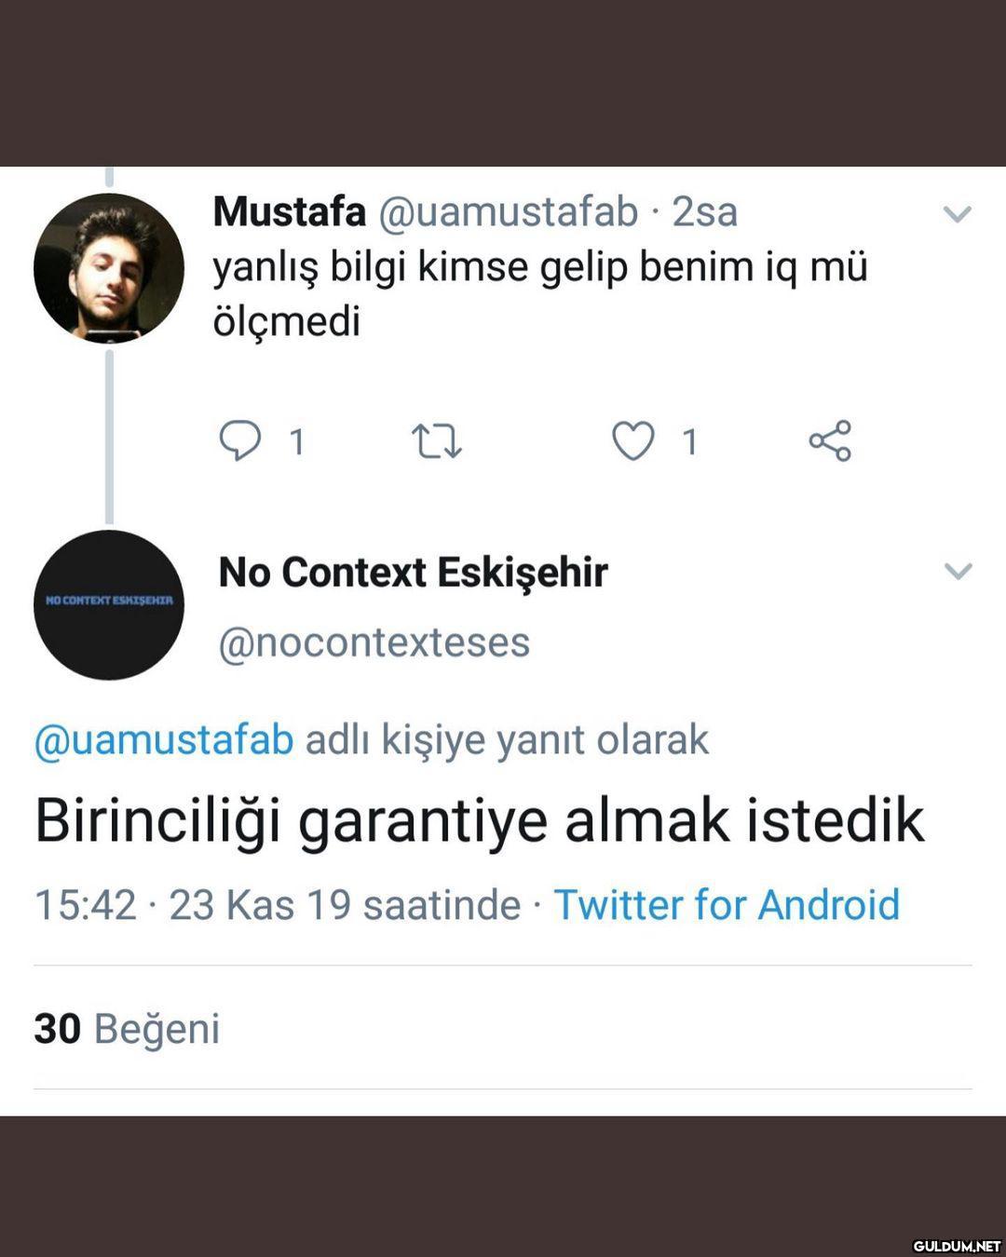Open the share icon on Mustafa's tweet
Image resolution: width=1006 pixels, height=1257 pixels.
coord(830,441)
